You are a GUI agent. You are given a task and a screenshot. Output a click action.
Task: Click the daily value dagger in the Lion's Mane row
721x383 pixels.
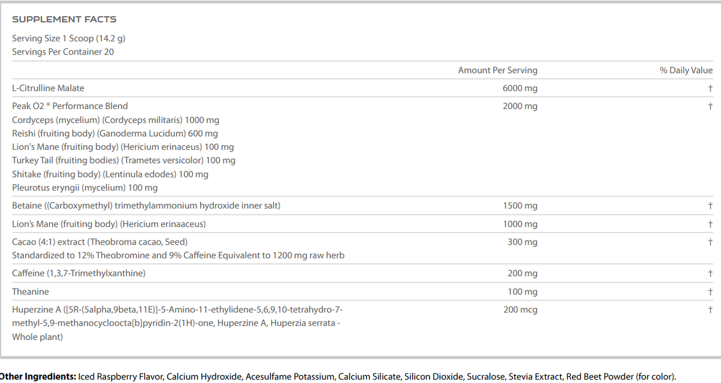click(x=710, y=224)
